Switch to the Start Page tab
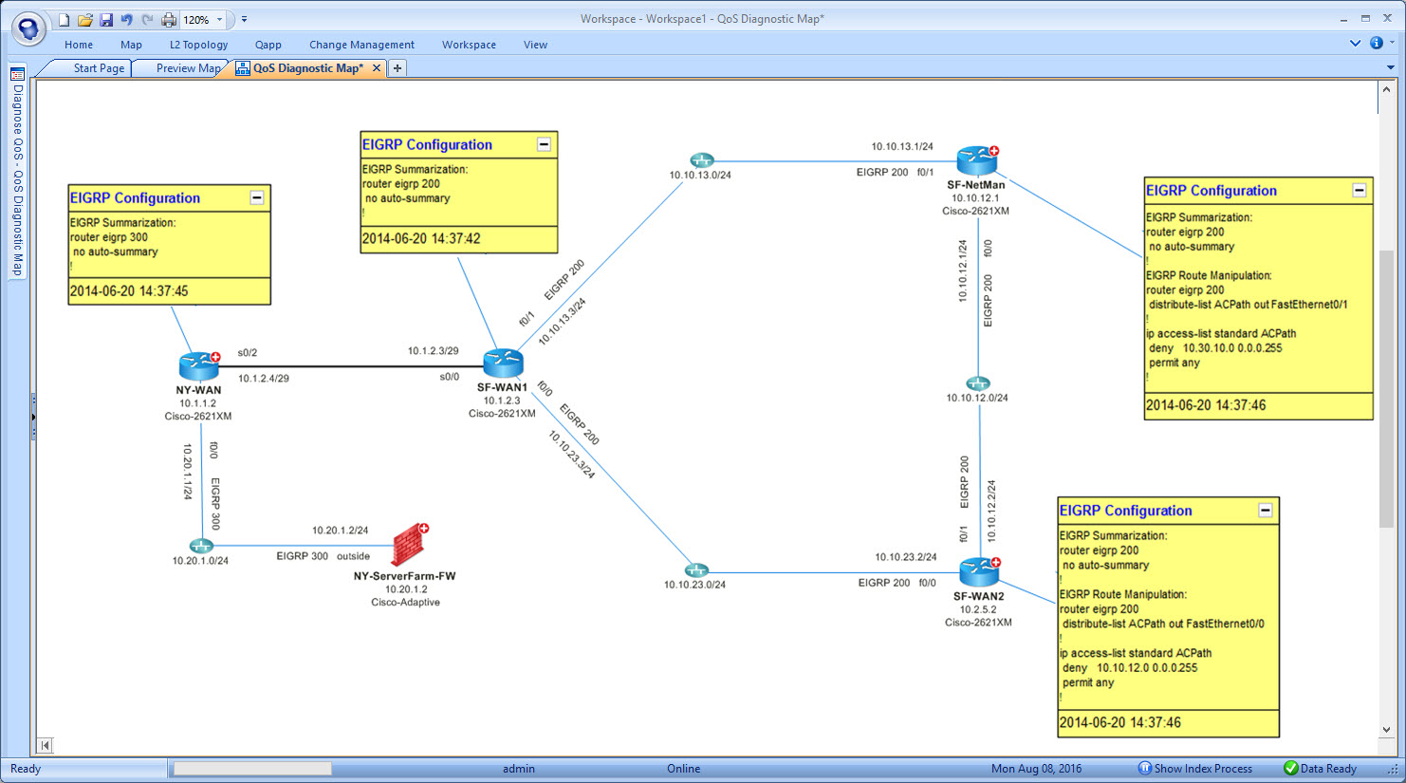 tap(99, 68)
